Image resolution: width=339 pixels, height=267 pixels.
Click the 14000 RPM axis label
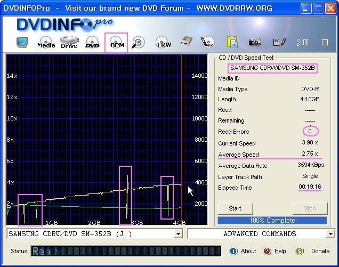pos(199,76)
